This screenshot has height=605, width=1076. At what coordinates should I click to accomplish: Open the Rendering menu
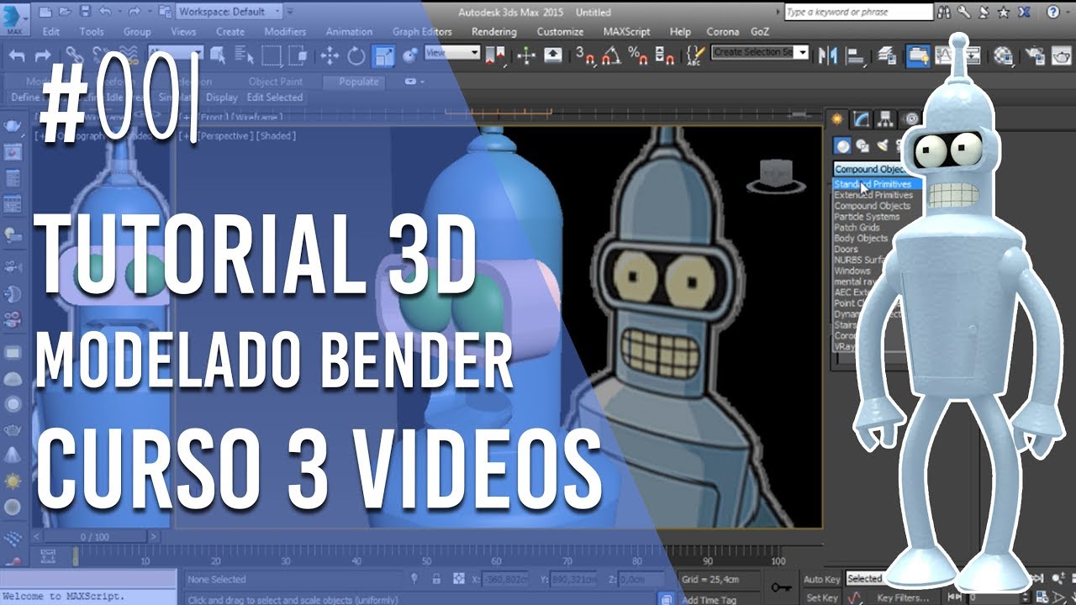(494, 32)
